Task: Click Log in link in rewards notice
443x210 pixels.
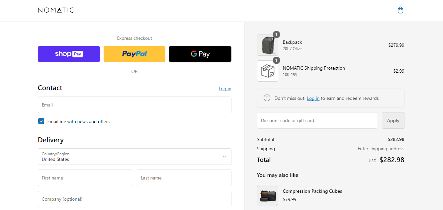Action: click(x=313, y=98)
